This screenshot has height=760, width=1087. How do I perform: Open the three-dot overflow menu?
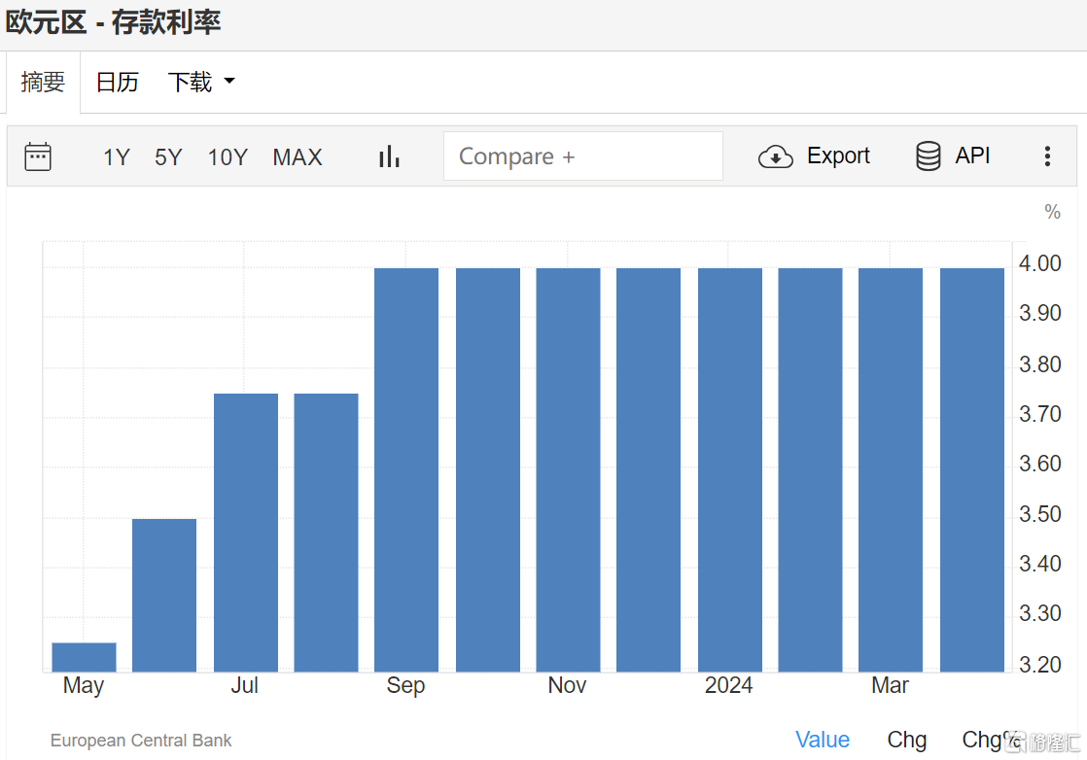[x=1047, y=155]
